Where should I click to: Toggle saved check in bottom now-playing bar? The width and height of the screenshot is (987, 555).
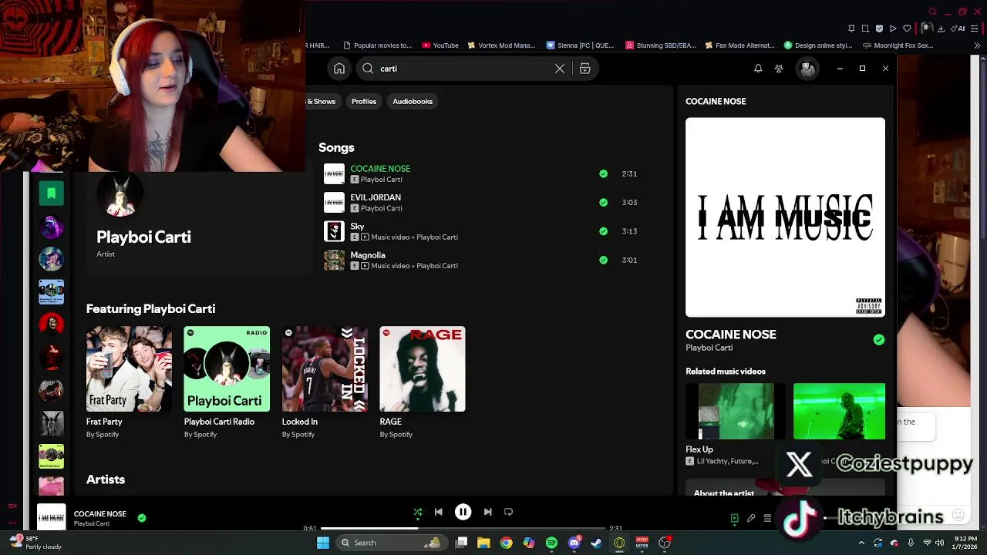141,518
